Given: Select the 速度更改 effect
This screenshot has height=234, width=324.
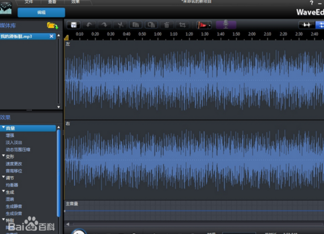Looking at the screenshot, I should coord(14,164).
